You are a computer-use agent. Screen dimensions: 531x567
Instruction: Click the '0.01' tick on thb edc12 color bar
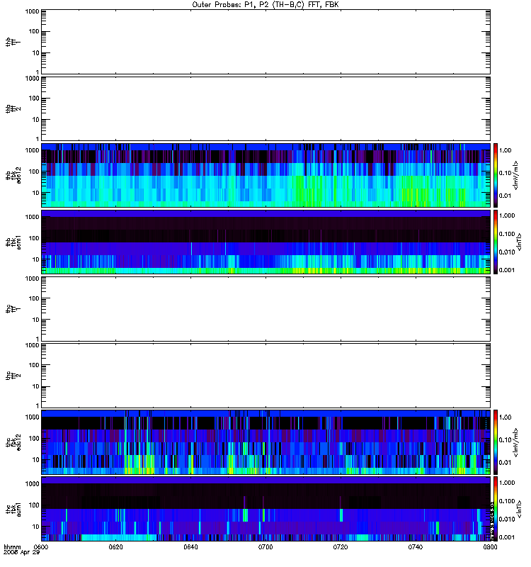pyautogui.click(x=505, y=196)
